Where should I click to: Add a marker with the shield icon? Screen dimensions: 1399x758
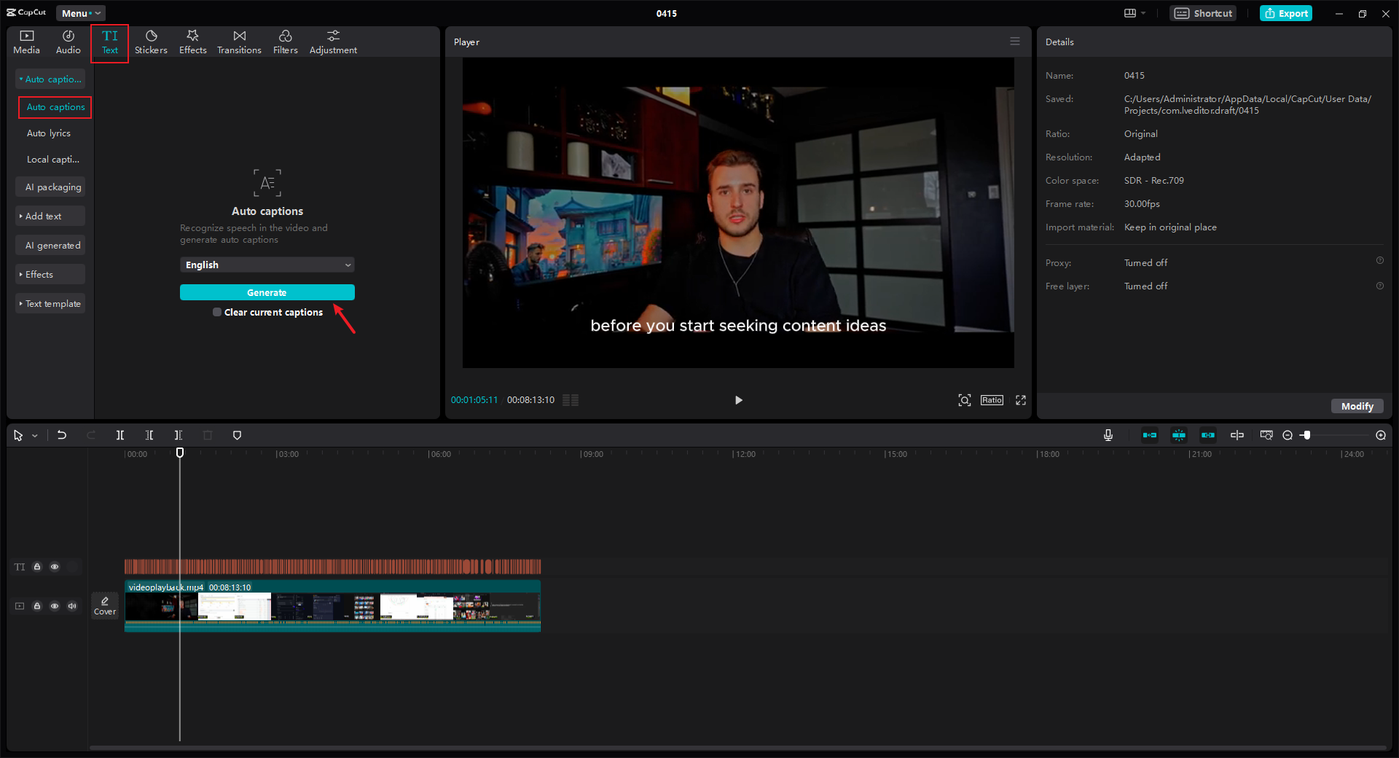[x=237, y=435]
